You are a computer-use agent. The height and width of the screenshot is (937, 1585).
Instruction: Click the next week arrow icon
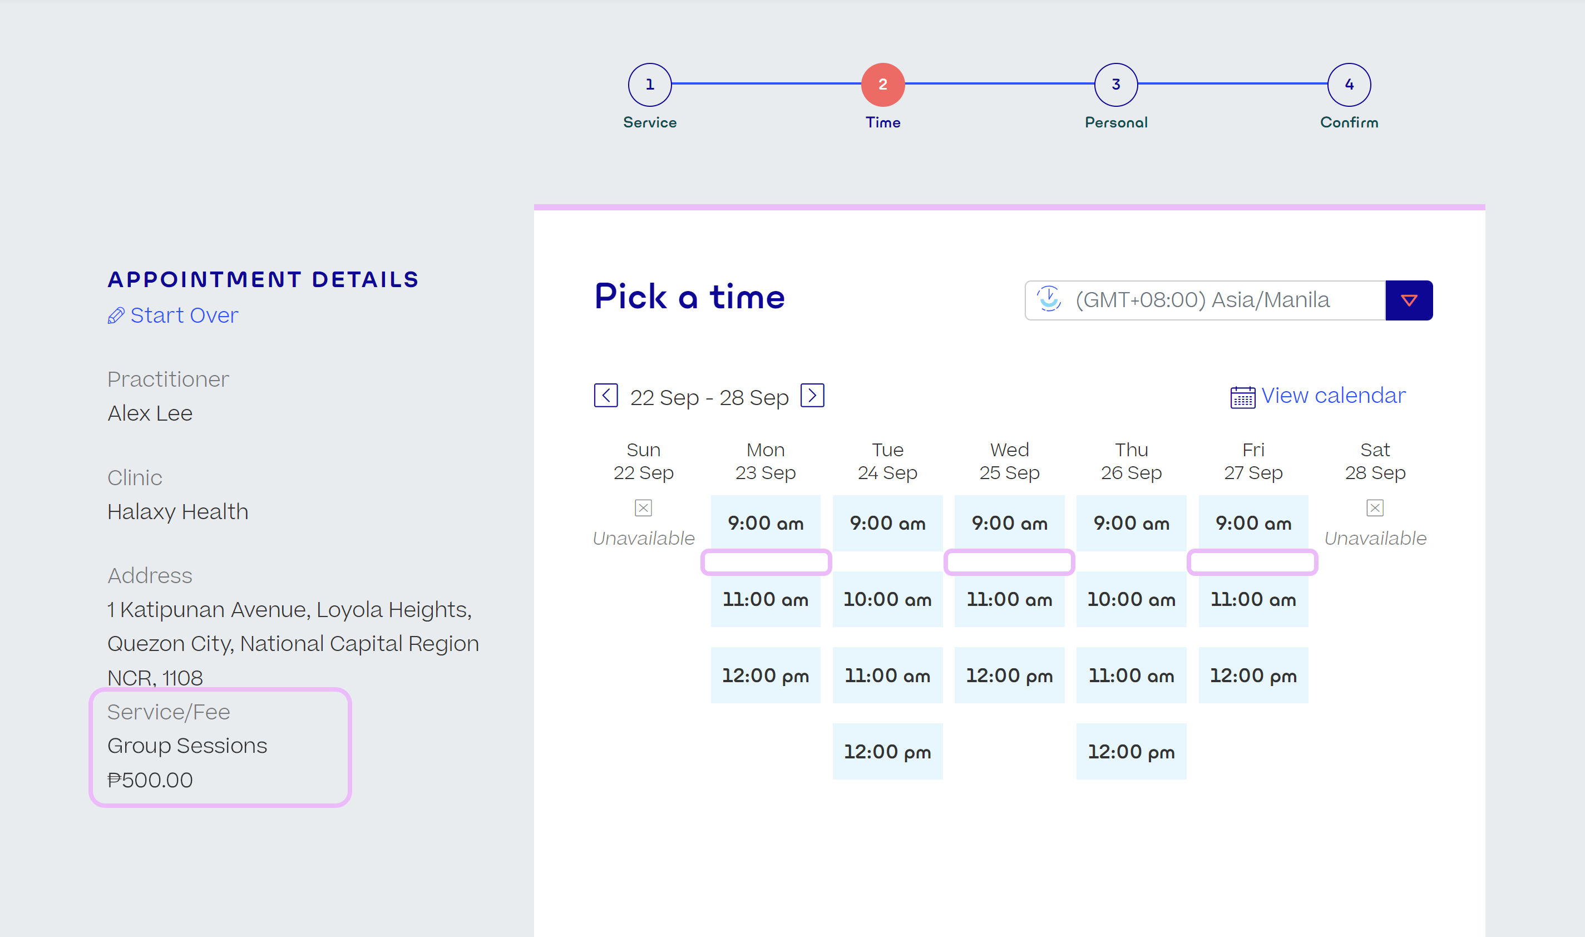pos(812,396)
